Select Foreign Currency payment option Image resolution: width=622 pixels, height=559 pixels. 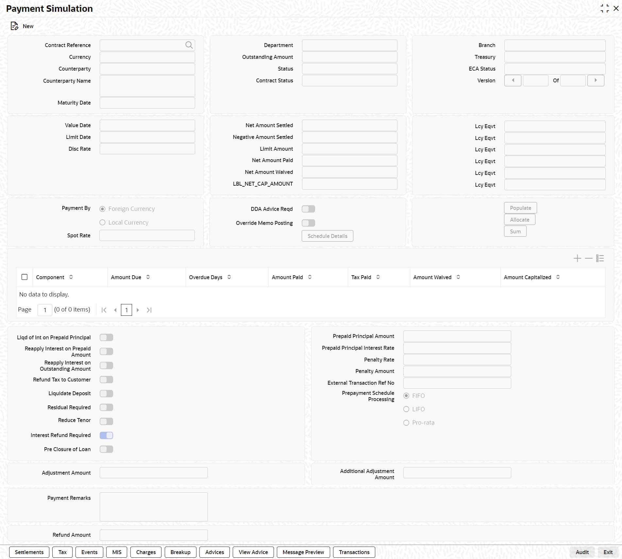102,209
